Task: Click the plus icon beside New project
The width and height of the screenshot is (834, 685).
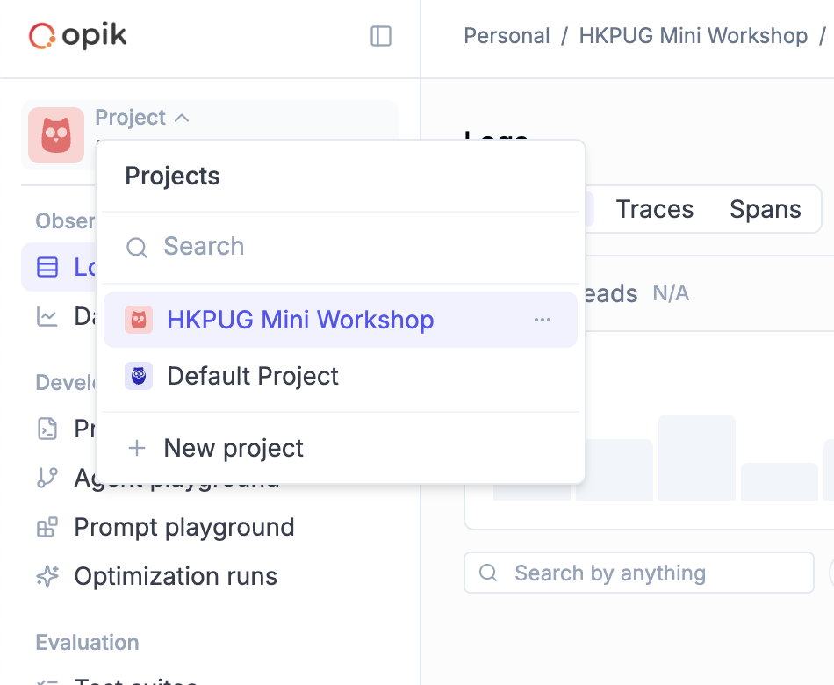Action: 137,448
